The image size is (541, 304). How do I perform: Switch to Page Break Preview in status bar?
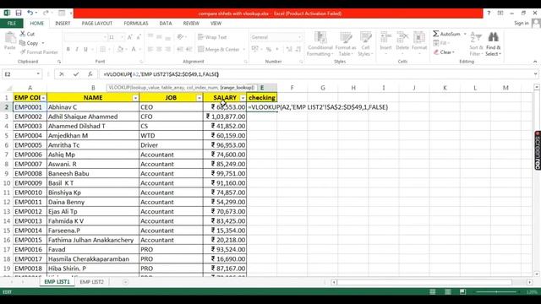(462, 292)
